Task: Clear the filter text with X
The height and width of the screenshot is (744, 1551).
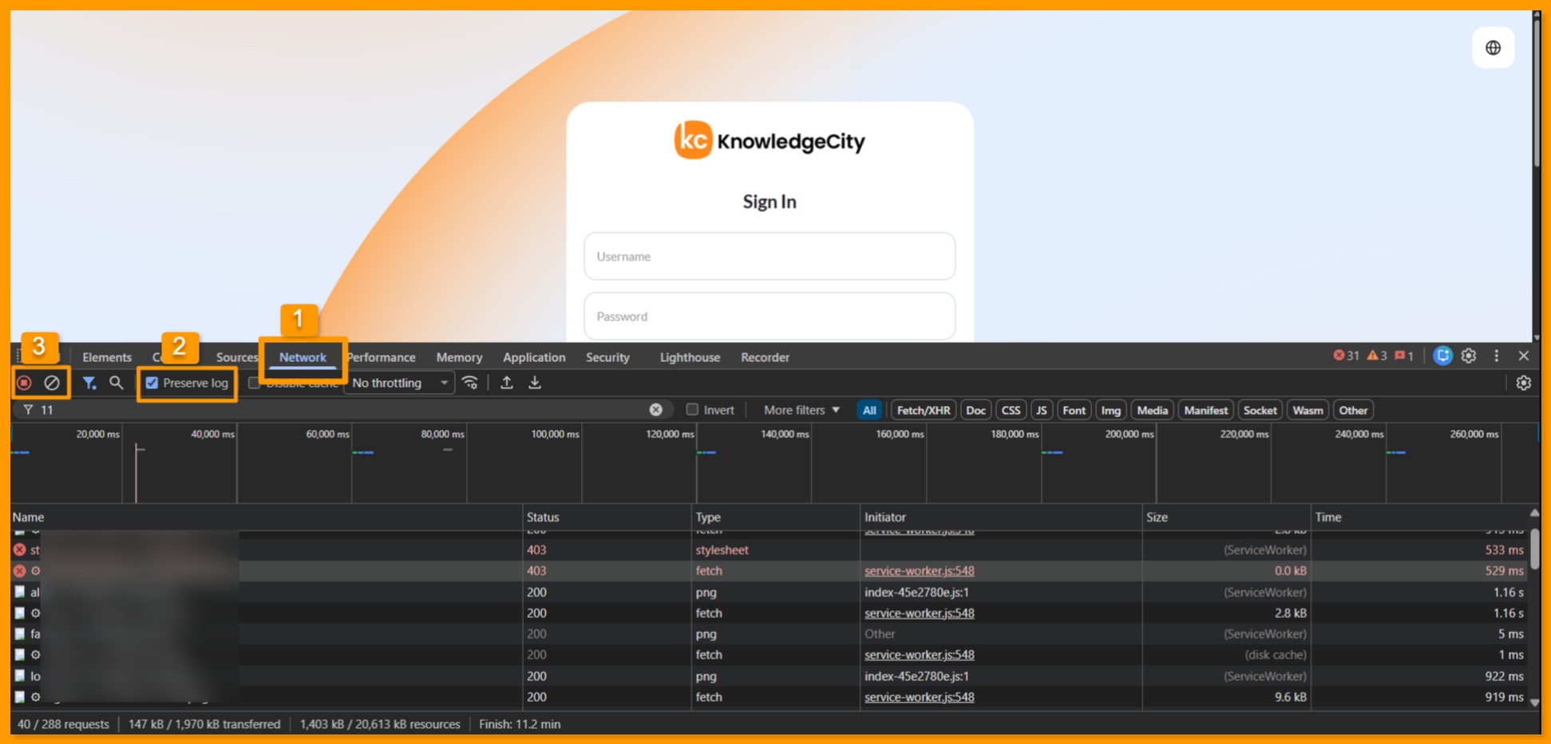Action: pyautogui.click(x=656, y=410)
